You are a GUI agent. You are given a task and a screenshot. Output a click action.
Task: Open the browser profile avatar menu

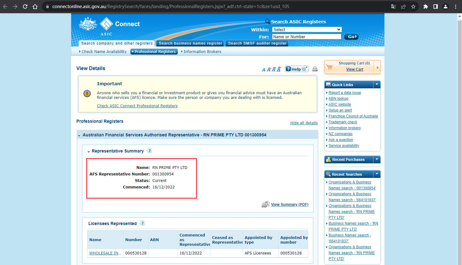(446, 7)
